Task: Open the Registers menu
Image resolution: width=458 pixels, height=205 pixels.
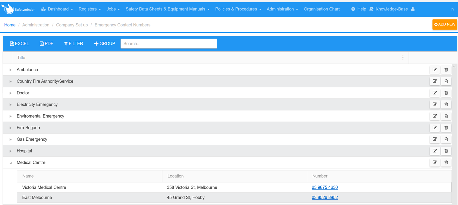Action: click(x=90, y=9)
